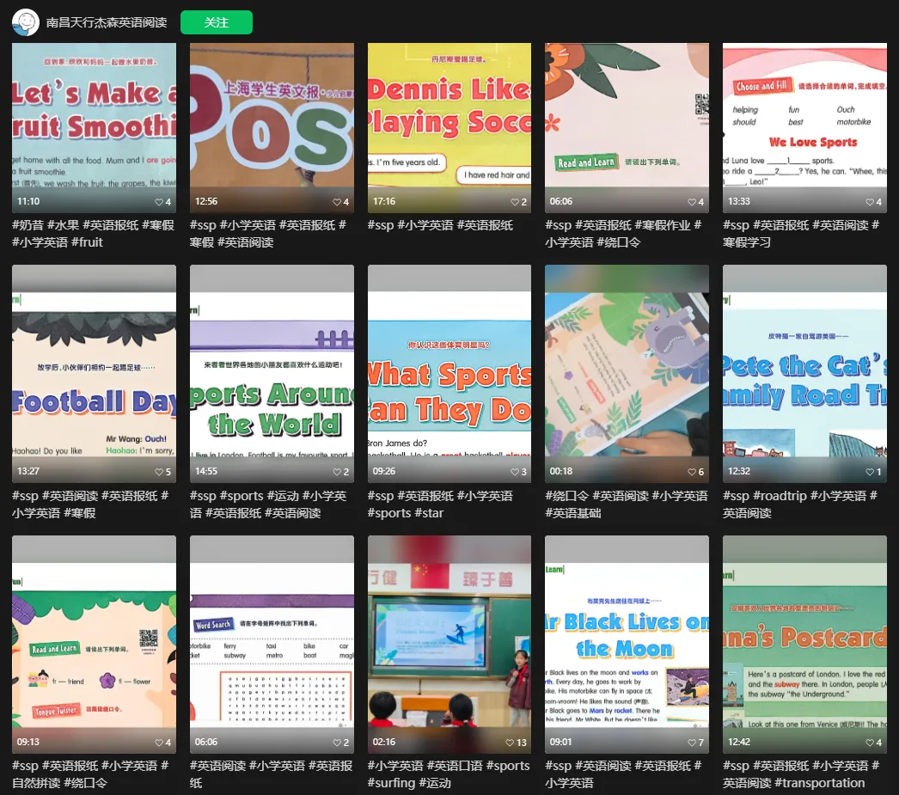Click the #fruit hashtag
The height and width of the screenshot is (795, 899).
coord(85,242)
